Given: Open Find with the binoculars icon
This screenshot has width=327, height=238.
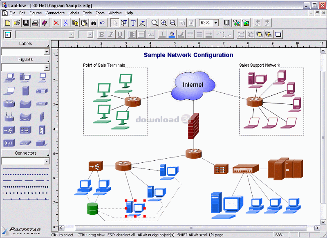Looking at the screenshot, I should click(94, 23).
